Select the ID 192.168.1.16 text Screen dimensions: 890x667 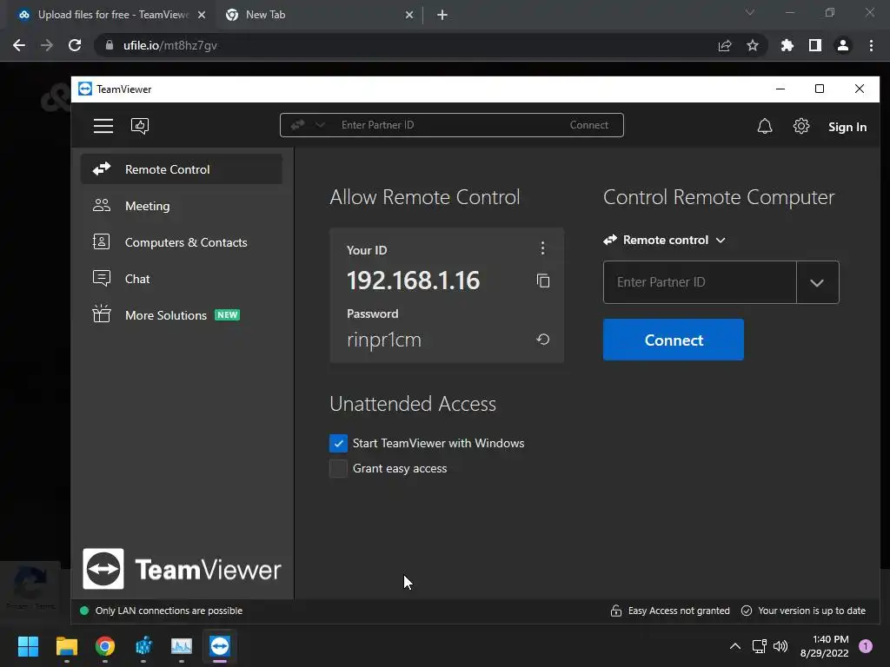click(413, 281)
